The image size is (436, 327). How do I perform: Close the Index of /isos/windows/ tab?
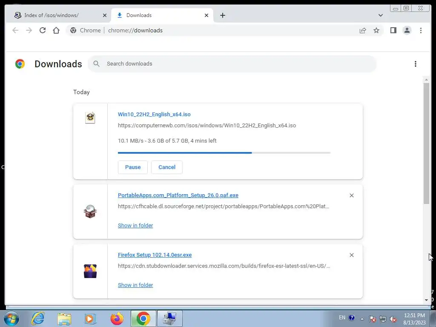pyautogui.click(x=105, y=15)
